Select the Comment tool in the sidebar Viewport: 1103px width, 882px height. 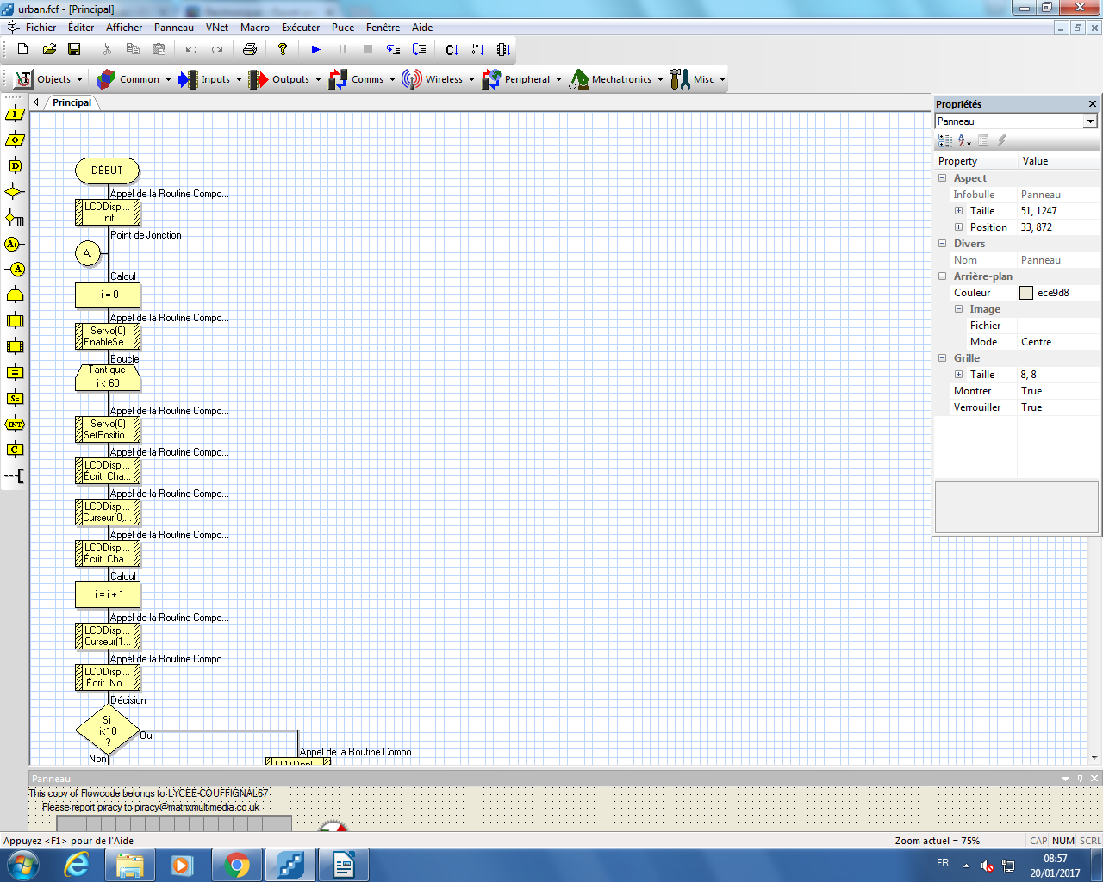click(15, 475)
